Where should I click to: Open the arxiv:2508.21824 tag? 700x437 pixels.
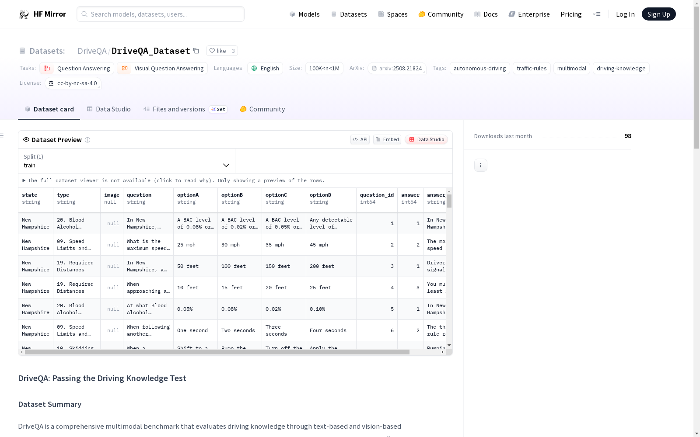pos(397,68)
